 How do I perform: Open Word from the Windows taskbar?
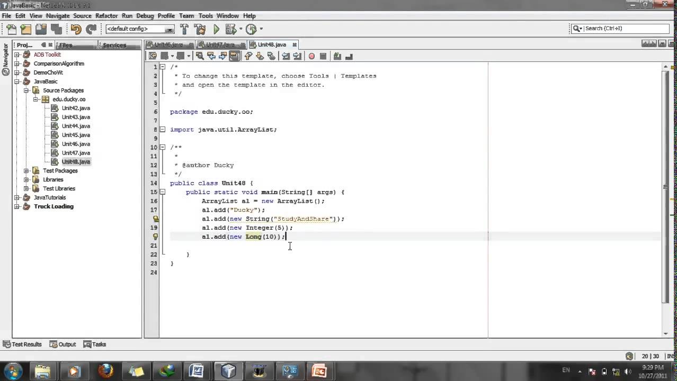coord(197,371)
